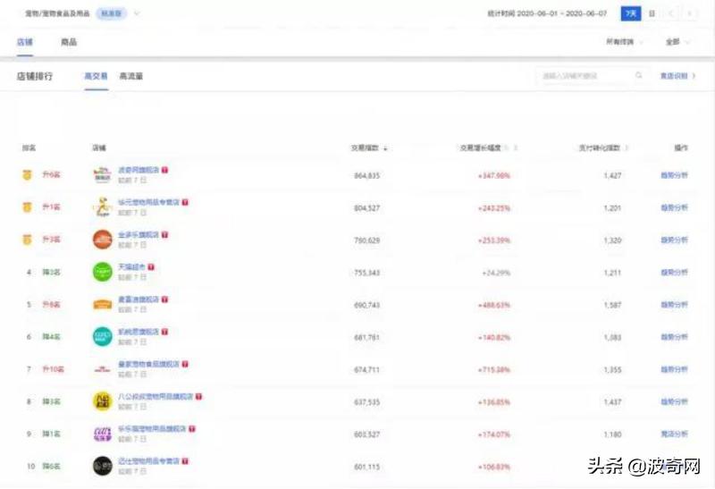Click the info icon next to 支付转化指数

pos(627,148)
